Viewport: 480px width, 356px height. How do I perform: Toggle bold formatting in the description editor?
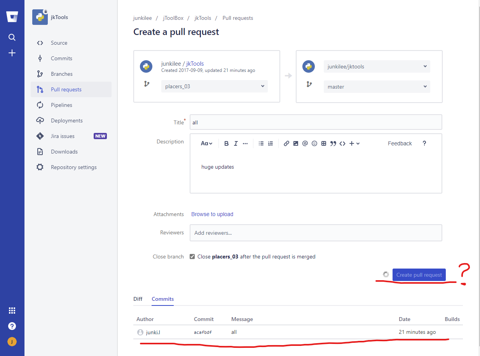(227, 143)
